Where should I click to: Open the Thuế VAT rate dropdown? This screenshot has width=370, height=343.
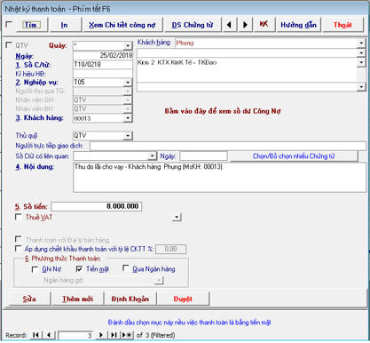[177, 218]
